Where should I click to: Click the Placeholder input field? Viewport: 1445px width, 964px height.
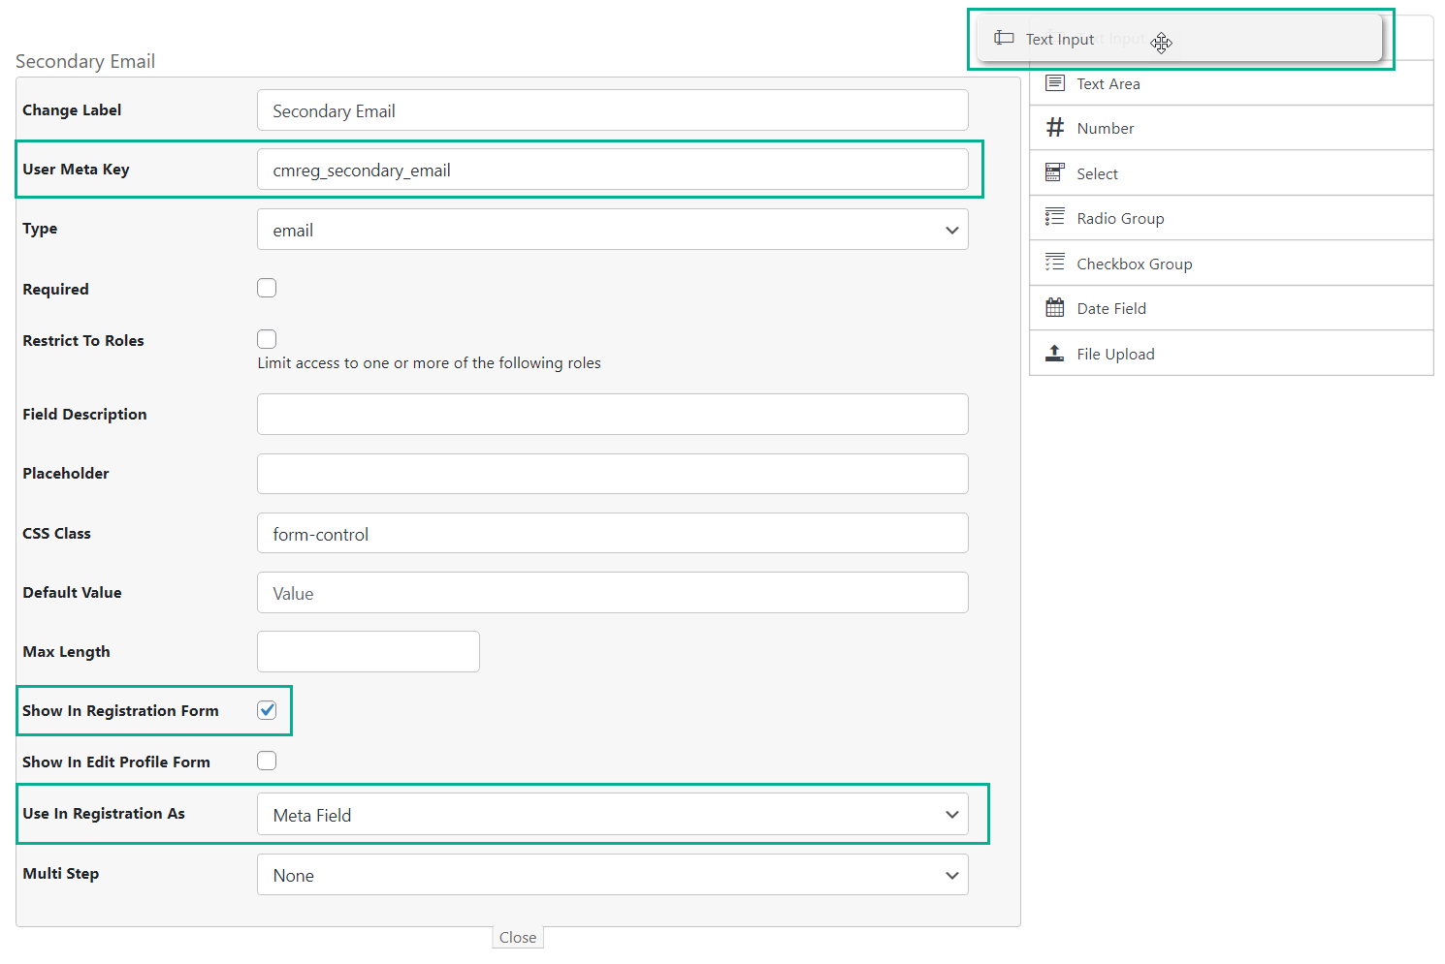(x=613, y=474)
